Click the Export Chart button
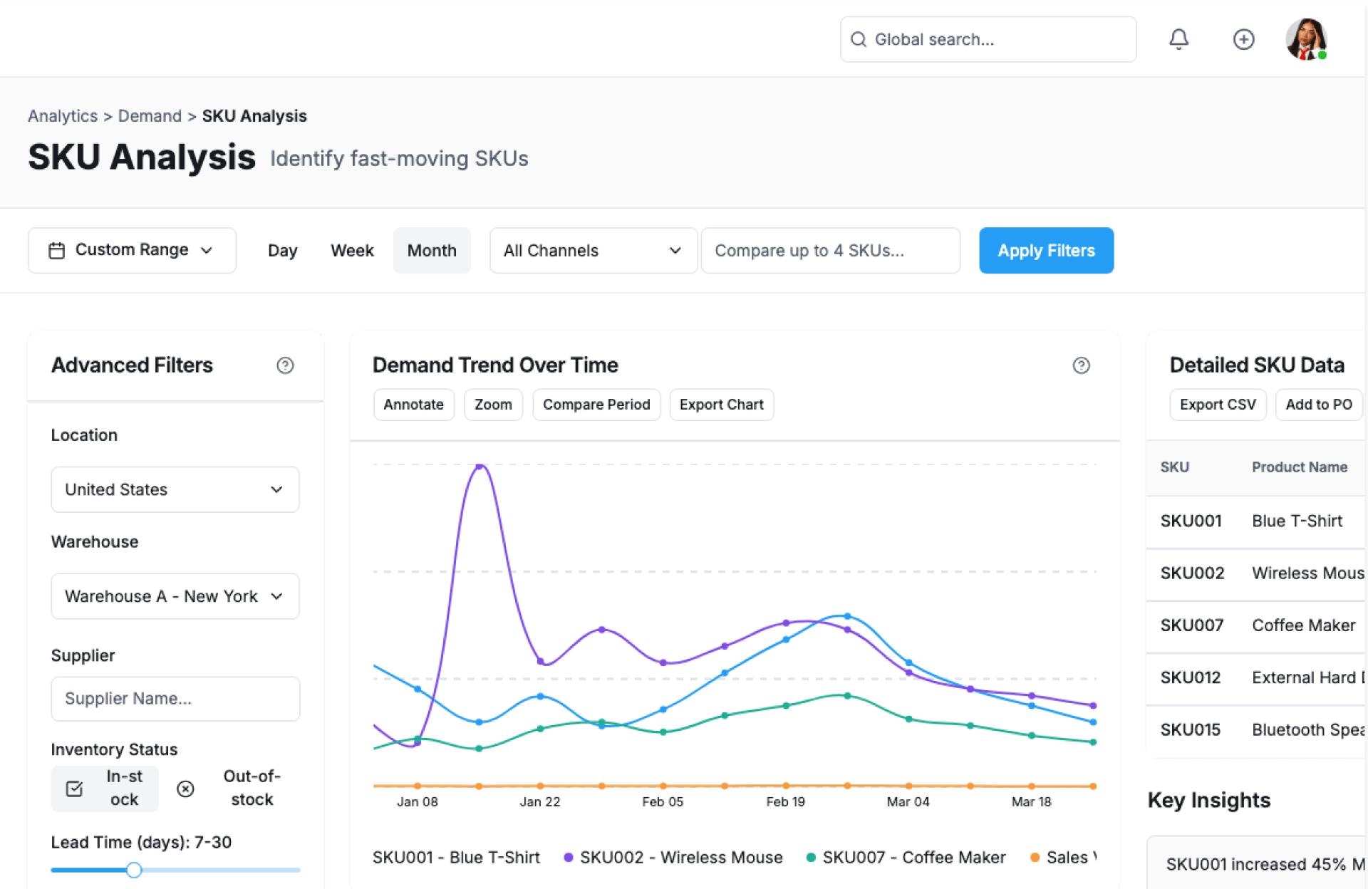The width and height of the screenshot is (1368, 889). [721, 405]
